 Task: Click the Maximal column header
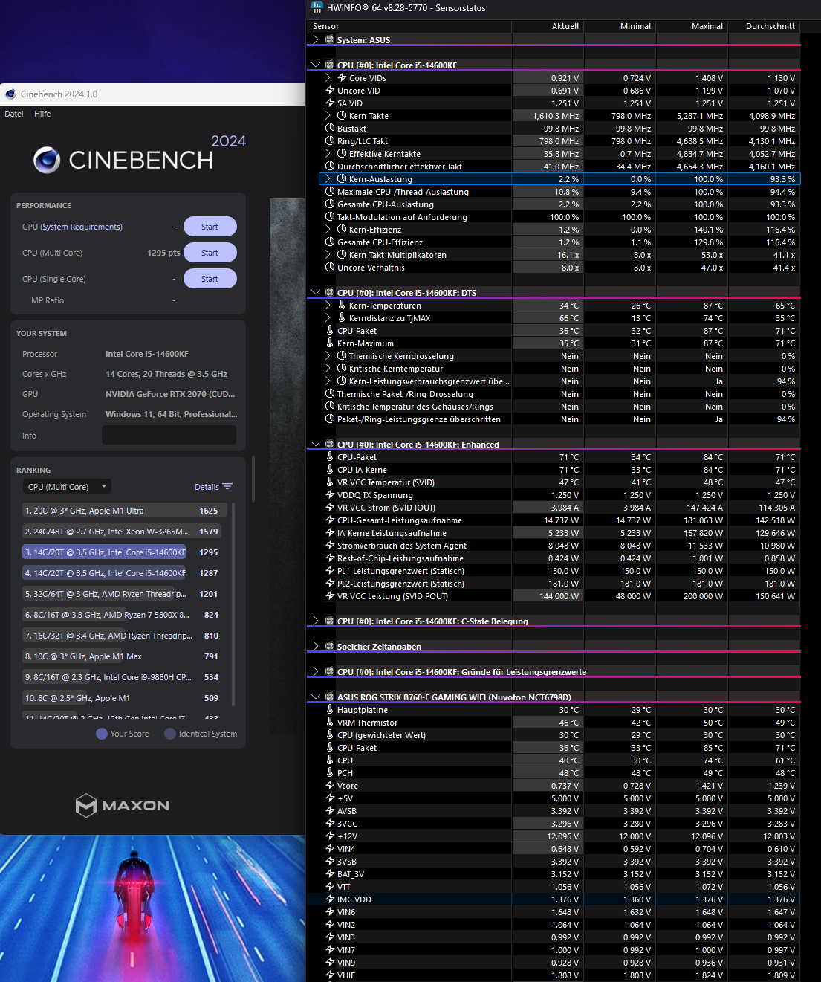tap(692, 26)
